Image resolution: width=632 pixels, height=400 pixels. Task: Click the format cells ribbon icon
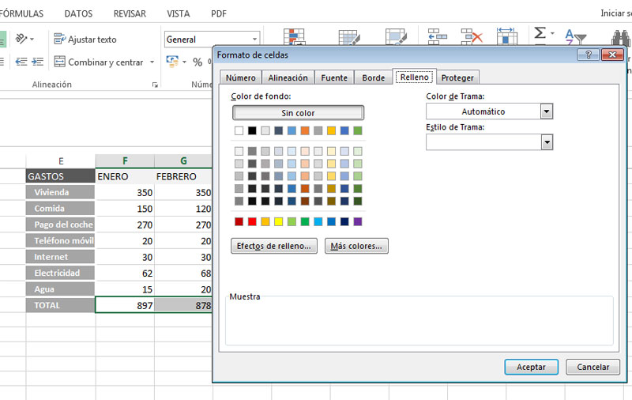point(506,36)
